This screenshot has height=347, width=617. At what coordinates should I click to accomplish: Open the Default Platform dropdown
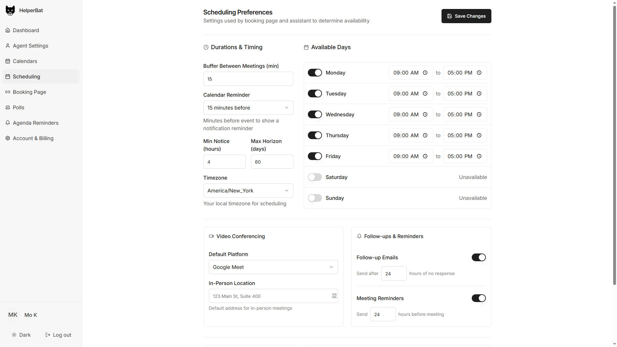point(273,267)
